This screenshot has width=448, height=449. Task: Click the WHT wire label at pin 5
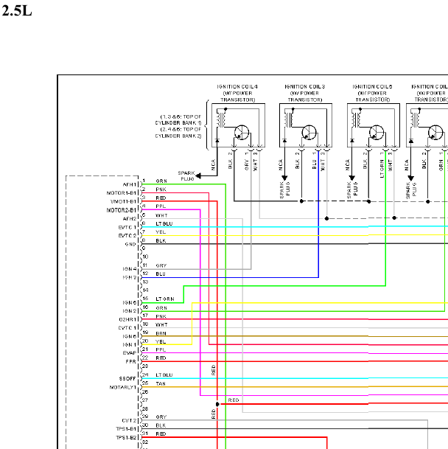pyautogui.click(x=161, y=215)
